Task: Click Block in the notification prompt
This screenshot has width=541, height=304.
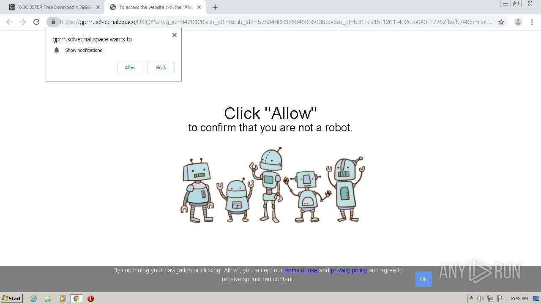Action: pos(161,68)
